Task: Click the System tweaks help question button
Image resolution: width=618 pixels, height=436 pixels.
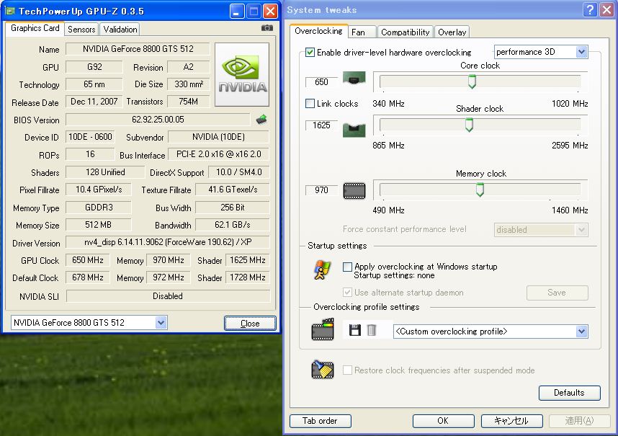Action: pyautogui.click(x=590, y=10)
